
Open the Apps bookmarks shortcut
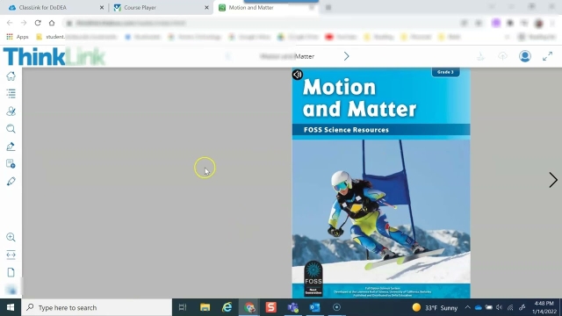tap(18, 37)
